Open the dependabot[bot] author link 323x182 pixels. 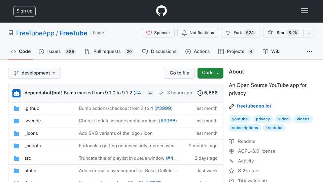tap(43, 93)
